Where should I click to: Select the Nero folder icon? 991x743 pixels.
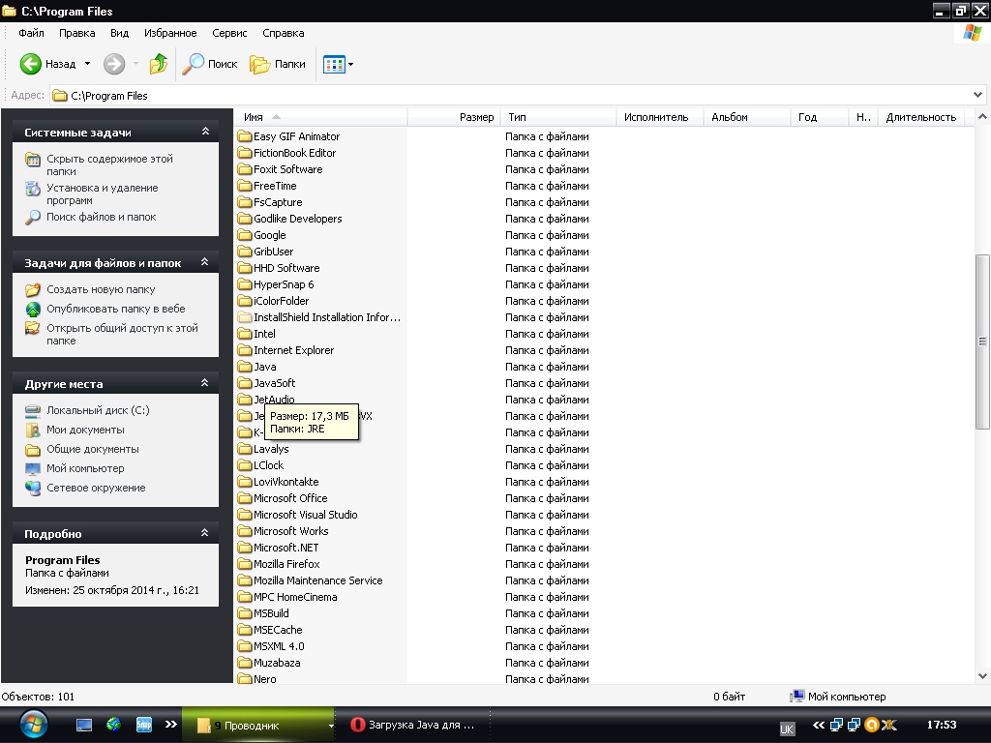click(x=245, y=678)
